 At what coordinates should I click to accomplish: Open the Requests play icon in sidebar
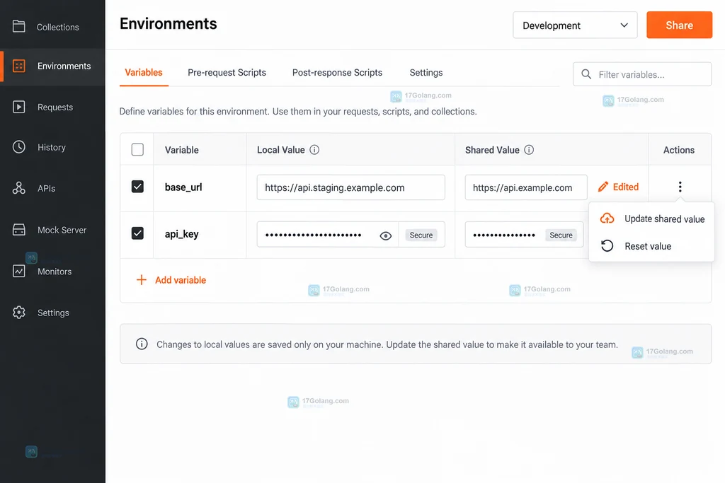pos(19,107)
